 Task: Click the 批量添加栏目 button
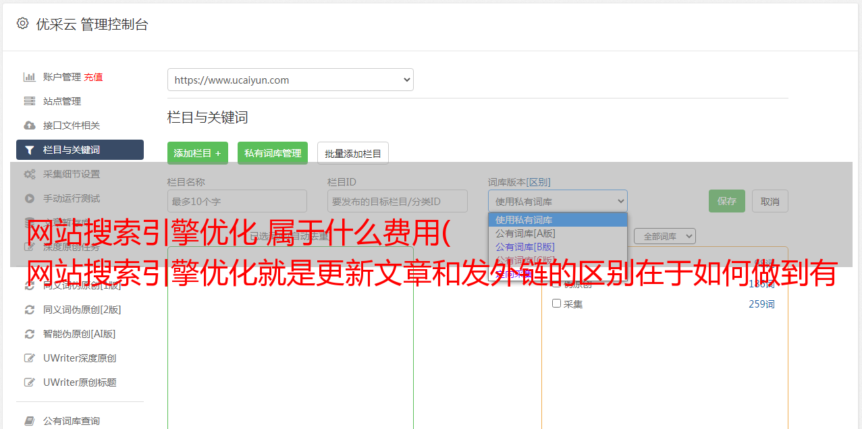[353, 153]
